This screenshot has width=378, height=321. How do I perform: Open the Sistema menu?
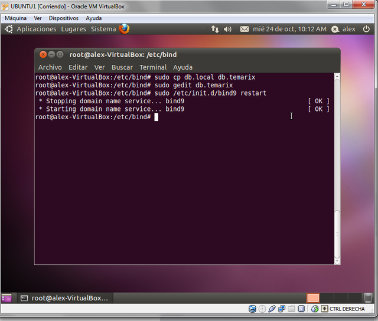coord(103,29)
